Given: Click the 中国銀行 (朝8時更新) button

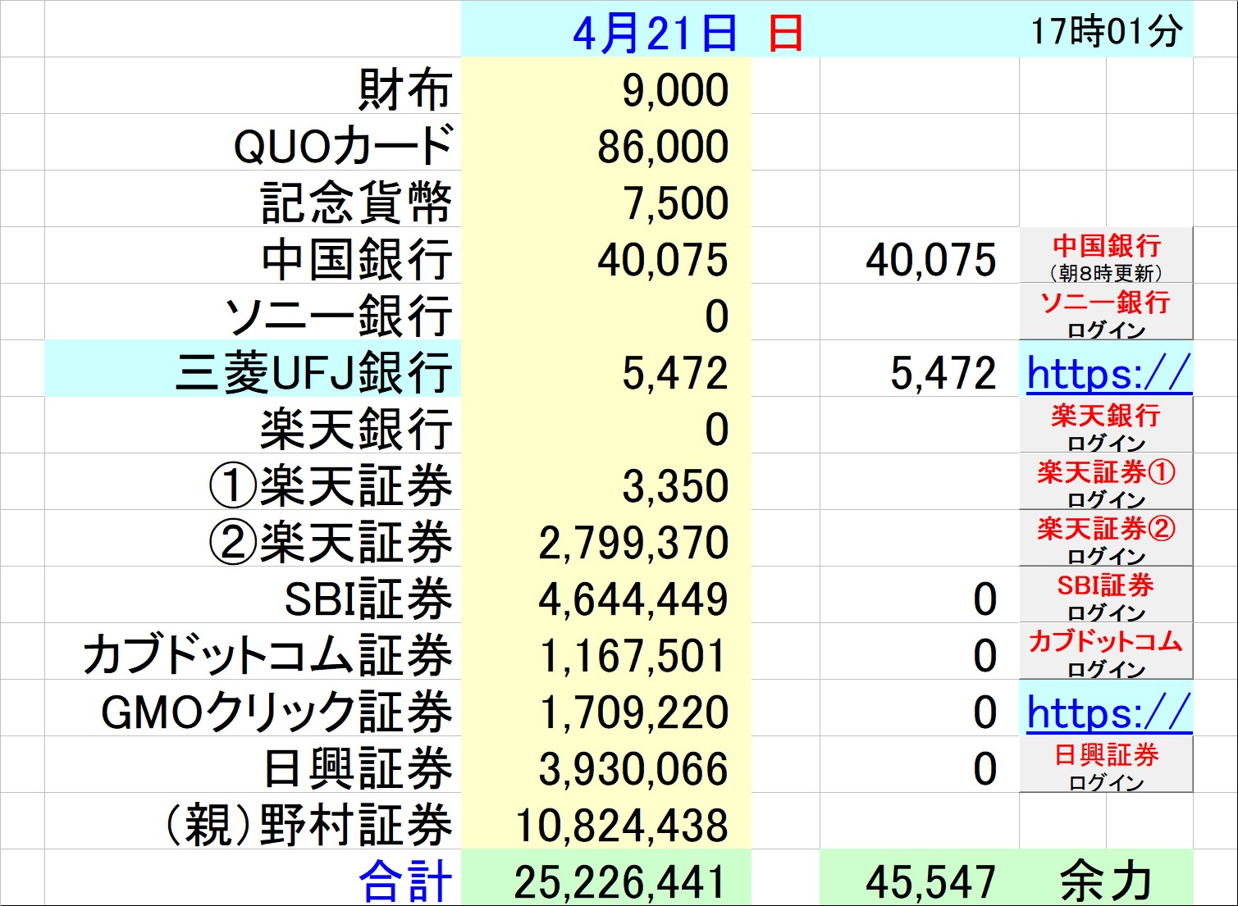Looking at the screenshot, I should tap(1106, 255).
